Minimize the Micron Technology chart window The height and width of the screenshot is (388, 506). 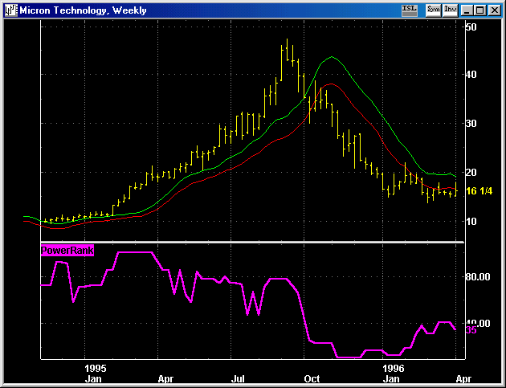tap(467, 10)
